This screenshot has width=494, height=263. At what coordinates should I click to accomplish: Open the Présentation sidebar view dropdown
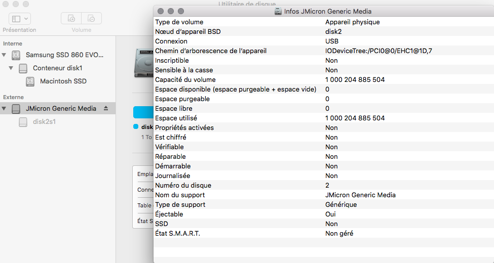(19, 19)
